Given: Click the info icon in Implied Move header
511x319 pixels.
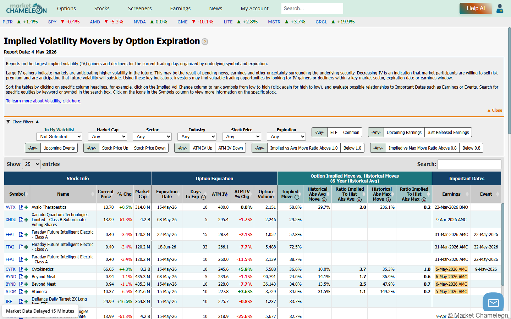Looking at the screenshot, I should pyautogui.click(x=297, y=197).
